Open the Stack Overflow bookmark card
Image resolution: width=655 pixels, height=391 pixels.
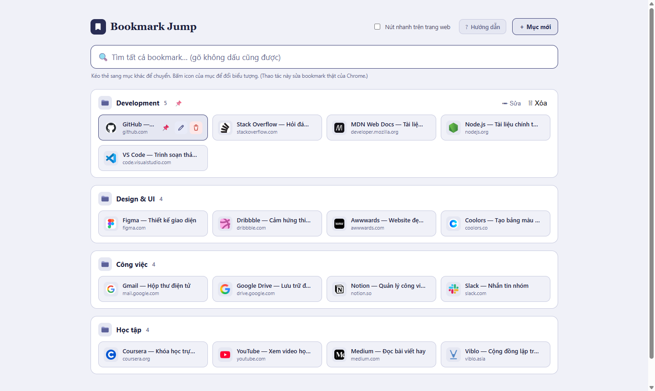pyautogui.click(x=267, y=128)
